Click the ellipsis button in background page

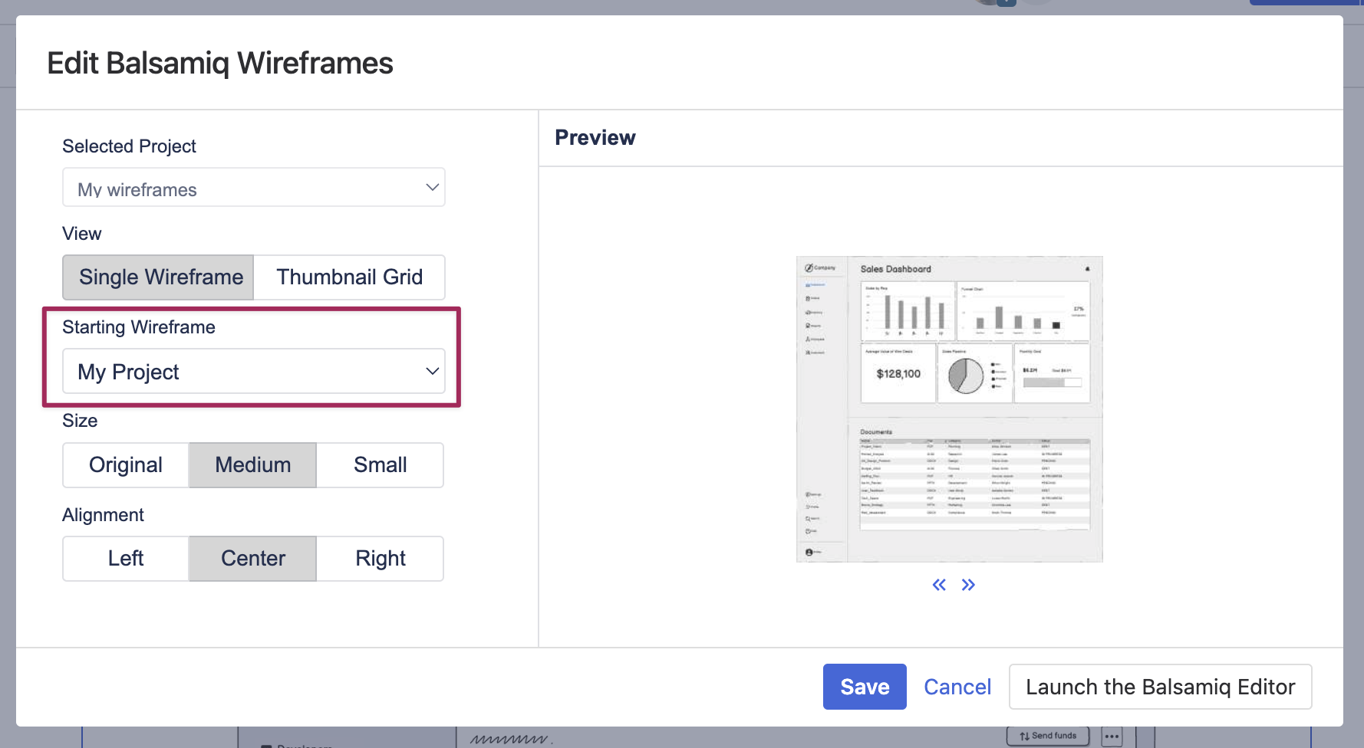[x=1112, y=737]
